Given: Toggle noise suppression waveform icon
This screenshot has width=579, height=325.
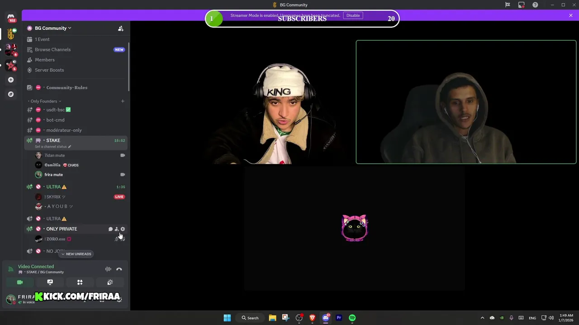Looking at the screenshot, I should (108, 269).
